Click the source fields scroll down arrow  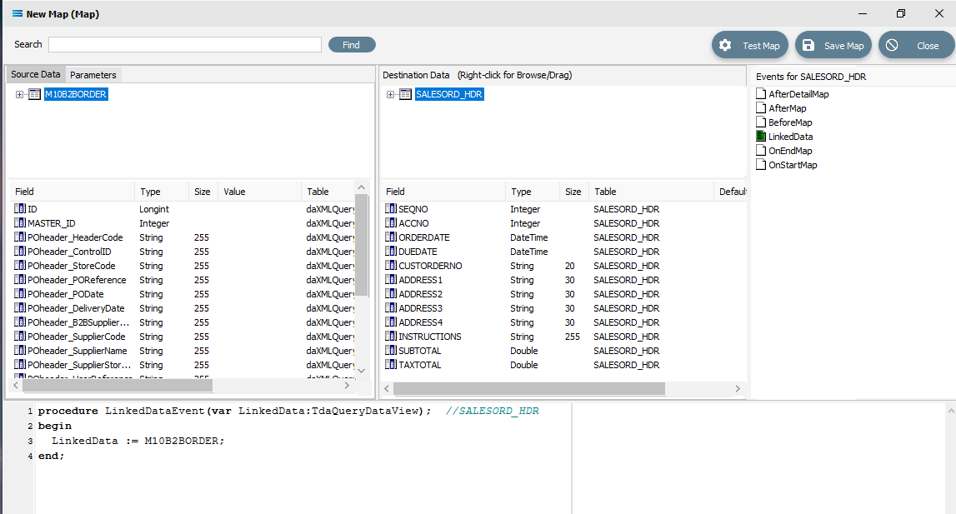pos(362,371)
